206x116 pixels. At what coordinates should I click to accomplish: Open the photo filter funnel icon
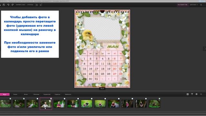point(192,94)
